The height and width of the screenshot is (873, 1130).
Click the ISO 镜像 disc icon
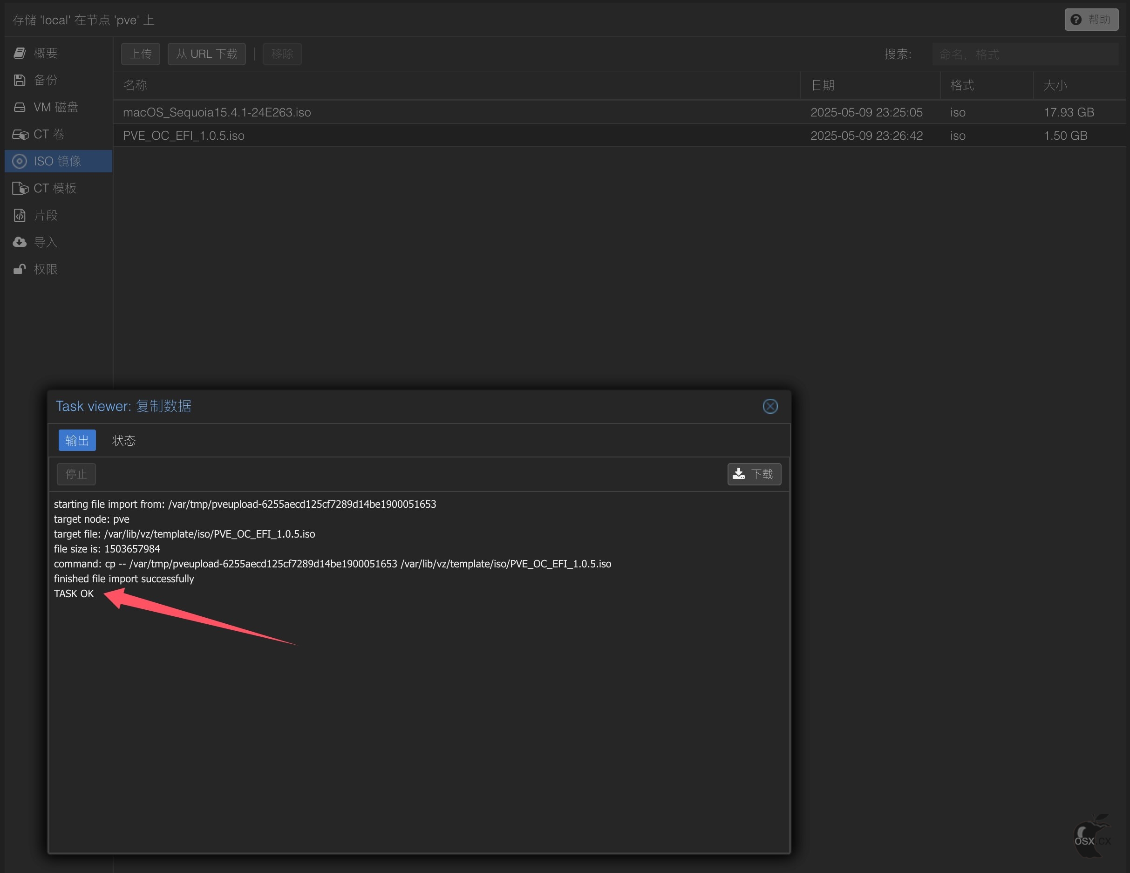[x=20, y=161]
